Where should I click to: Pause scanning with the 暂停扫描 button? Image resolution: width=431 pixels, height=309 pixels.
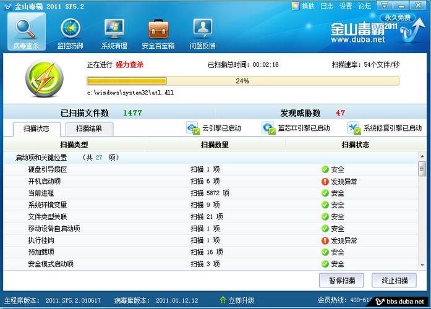coord(342,280)
